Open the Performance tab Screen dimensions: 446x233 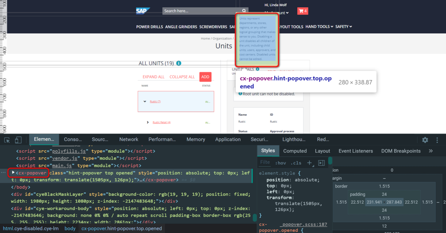tap(162, 139)
